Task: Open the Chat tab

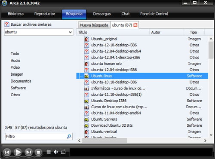Action: [x=126, y=14]
